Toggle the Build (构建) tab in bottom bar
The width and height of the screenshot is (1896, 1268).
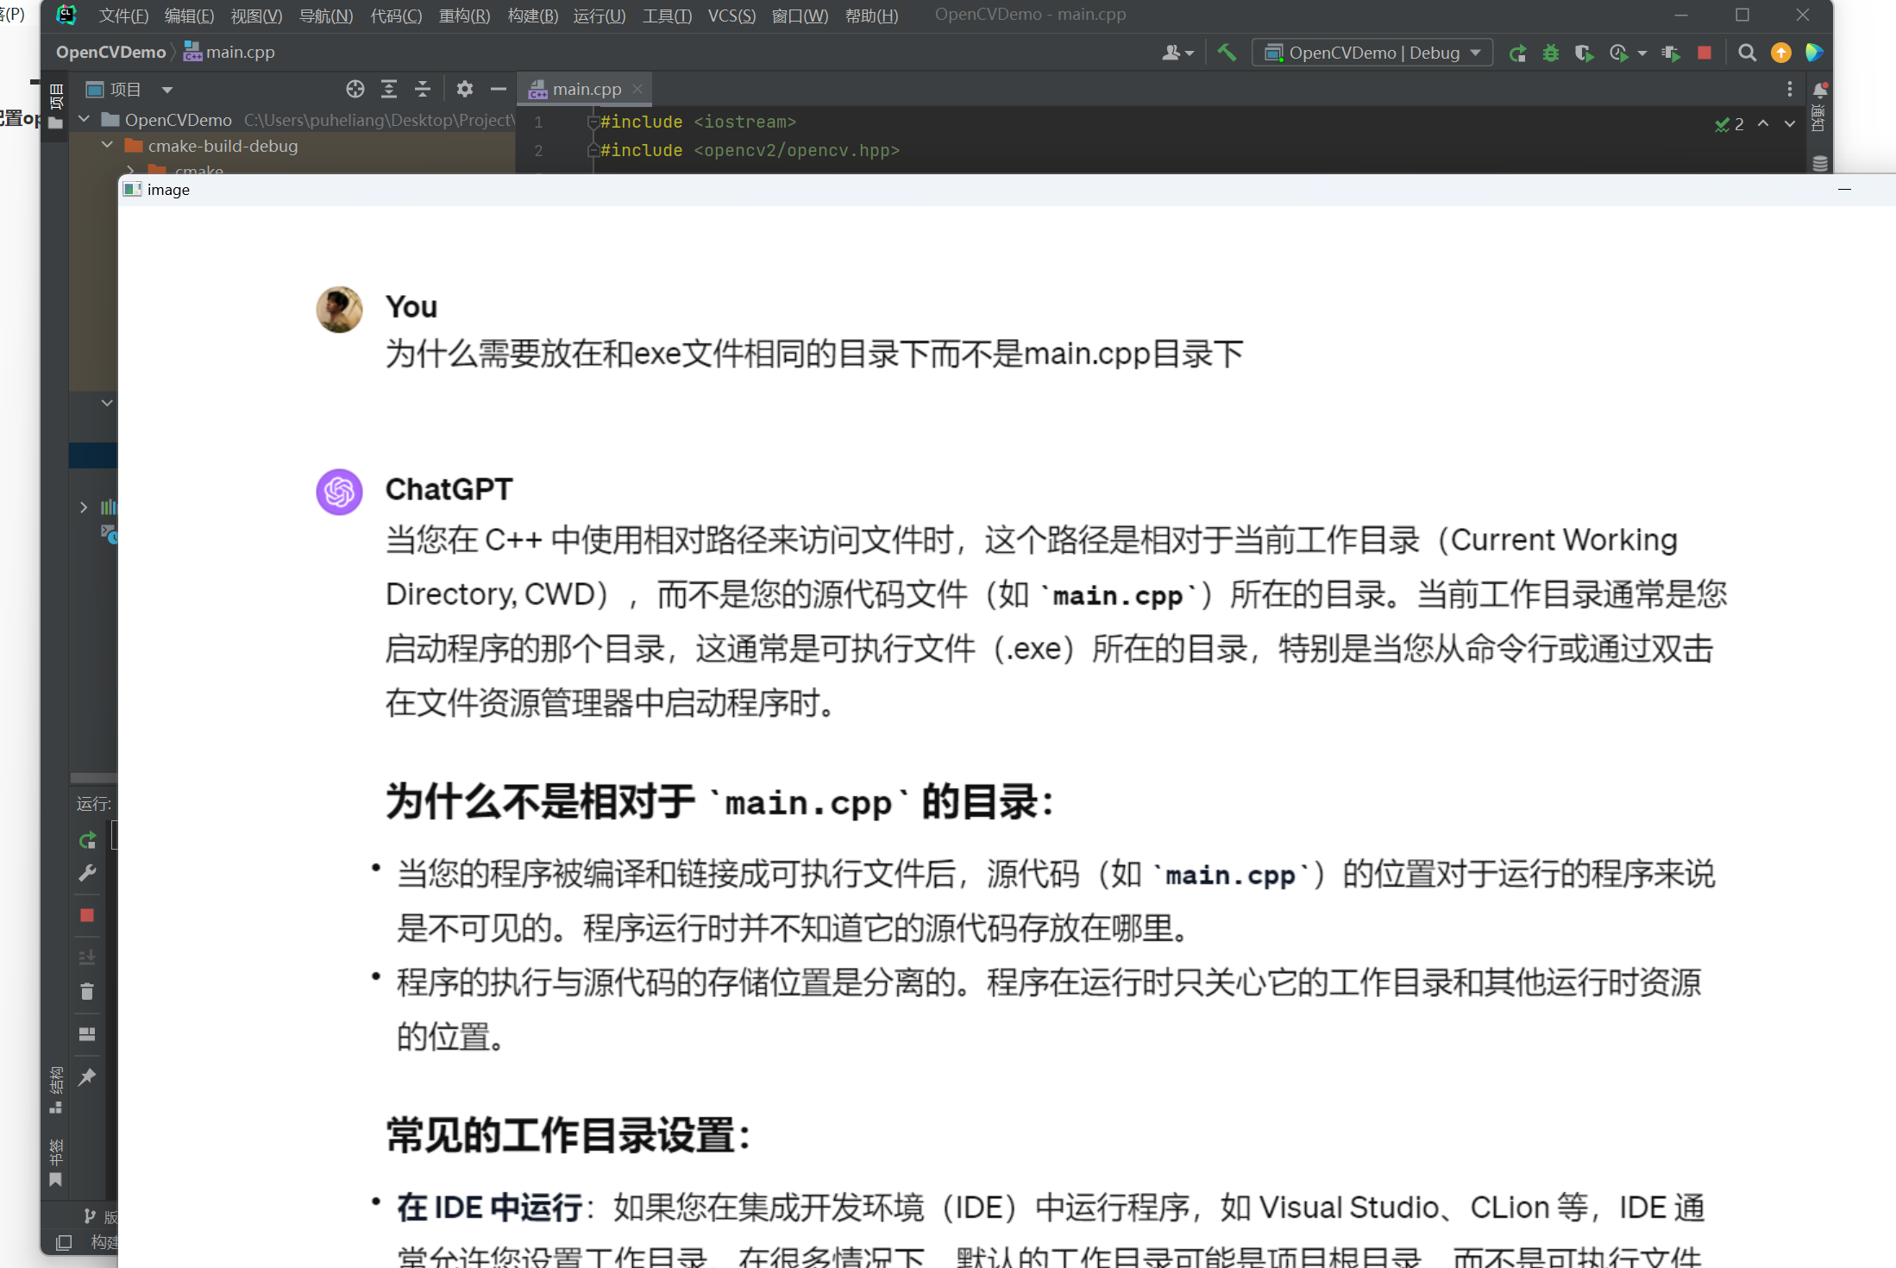click(x=104, y=1243)
